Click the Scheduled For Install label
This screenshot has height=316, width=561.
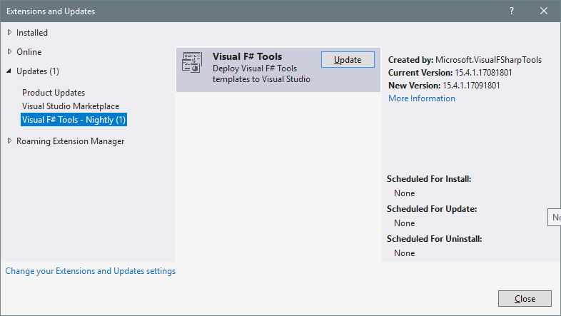[429, 179]
